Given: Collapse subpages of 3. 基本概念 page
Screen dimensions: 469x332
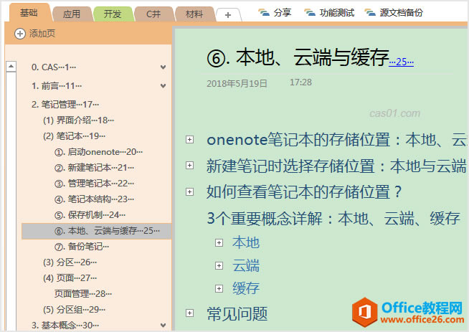Looking at the screenshot, I should 163,325.
